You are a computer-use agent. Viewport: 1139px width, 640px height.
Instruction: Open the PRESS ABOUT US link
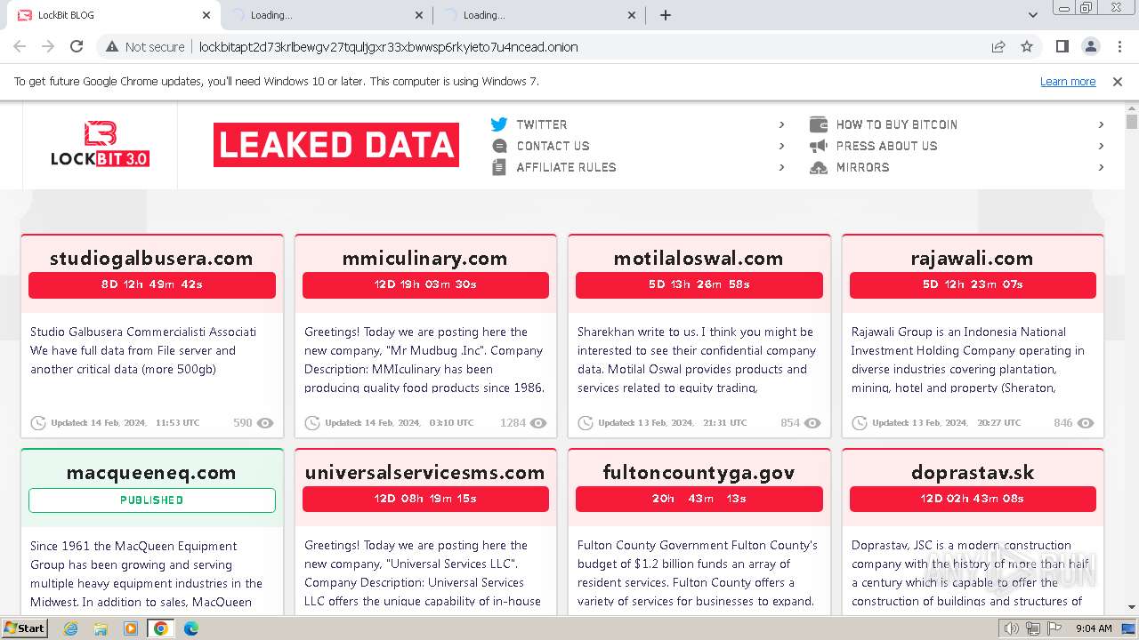886,146
